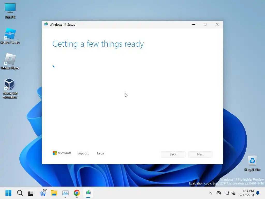Select the Recycle Bin icon

pos(252,163)
